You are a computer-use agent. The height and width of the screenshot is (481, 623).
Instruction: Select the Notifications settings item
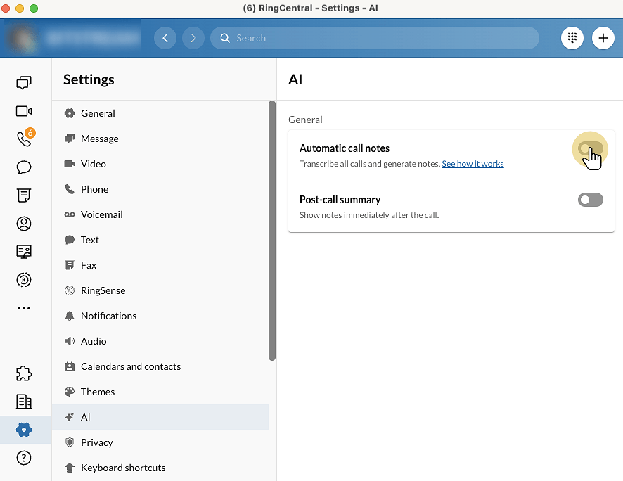pos(108,316)
